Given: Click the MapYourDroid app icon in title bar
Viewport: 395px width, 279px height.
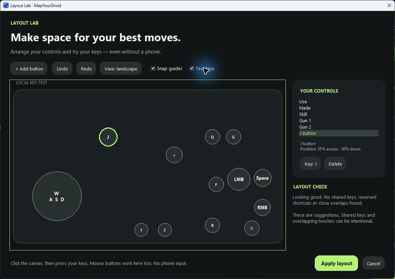Looking at the screenshot, I should [6, 5].
